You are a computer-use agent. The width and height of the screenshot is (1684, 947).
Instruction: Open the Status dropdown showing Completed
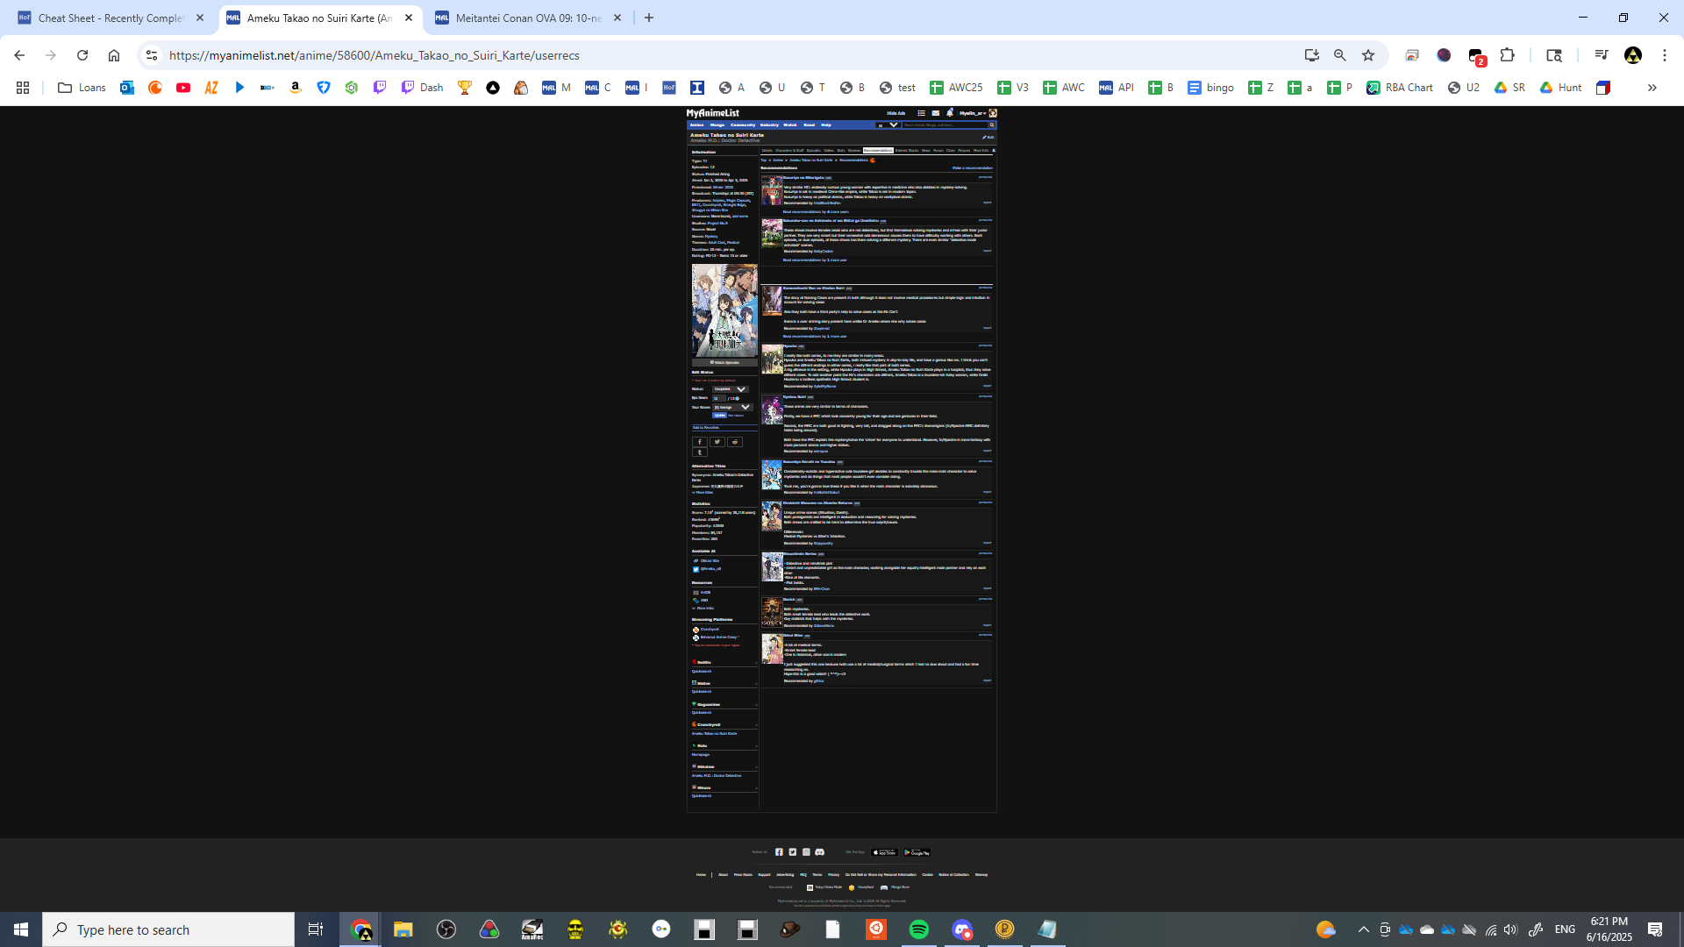[730, 389]
